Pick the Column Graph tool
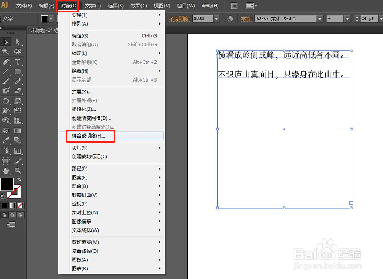This screenshot has height=279, width=383. click(18, 151)
